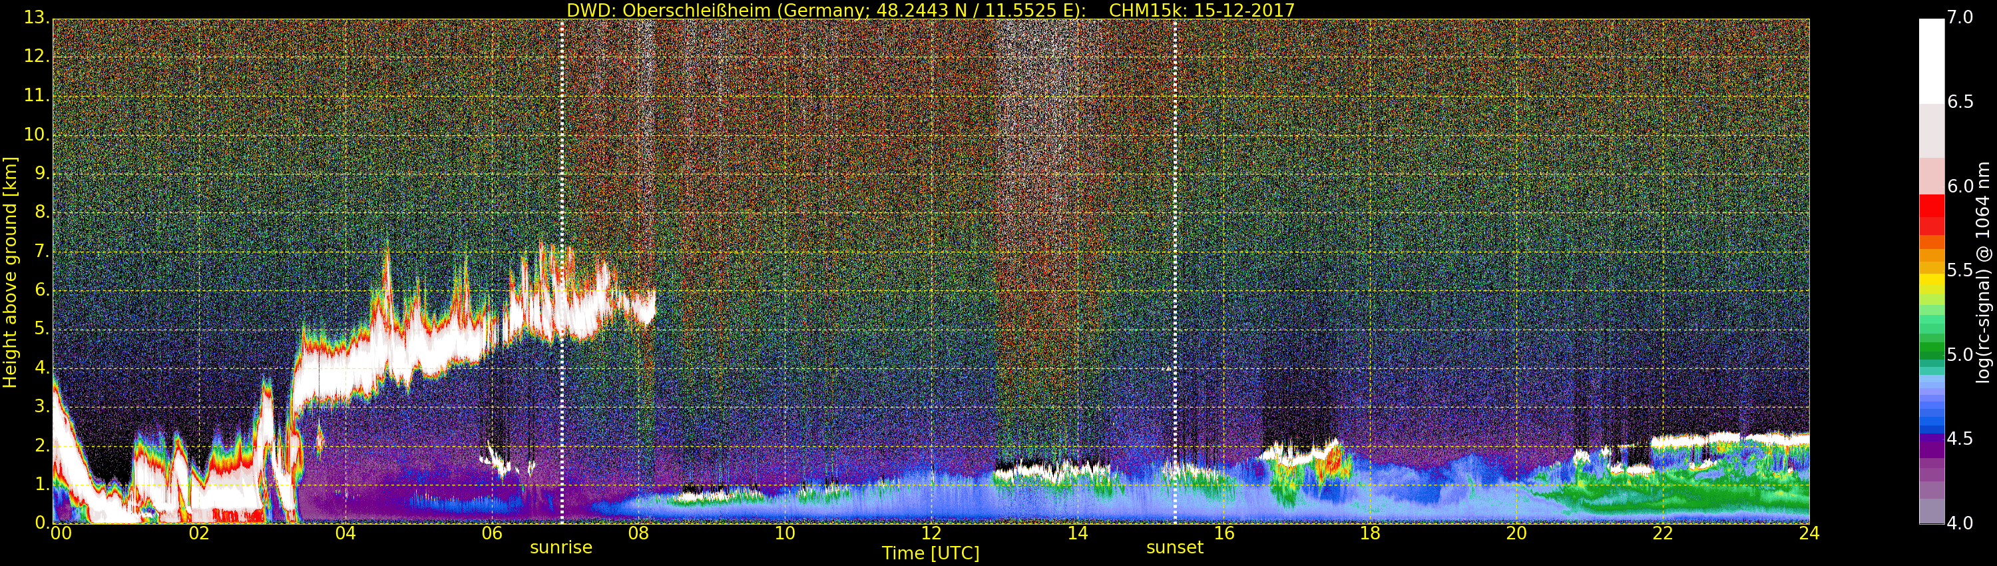Click the y-axis tick label '12.'
The height and width of the screenshot is (566, 1997).
37,56
